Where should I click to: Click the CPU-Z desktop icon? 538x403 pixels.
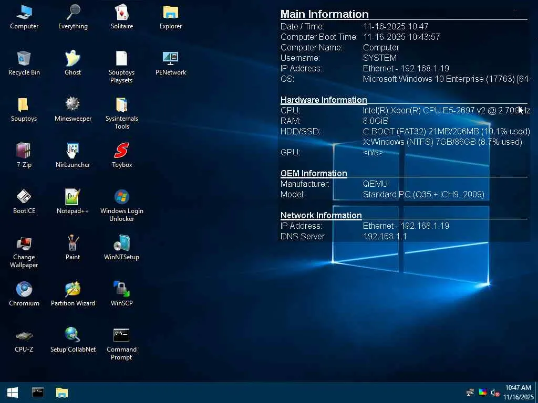[x=24, y=340]
